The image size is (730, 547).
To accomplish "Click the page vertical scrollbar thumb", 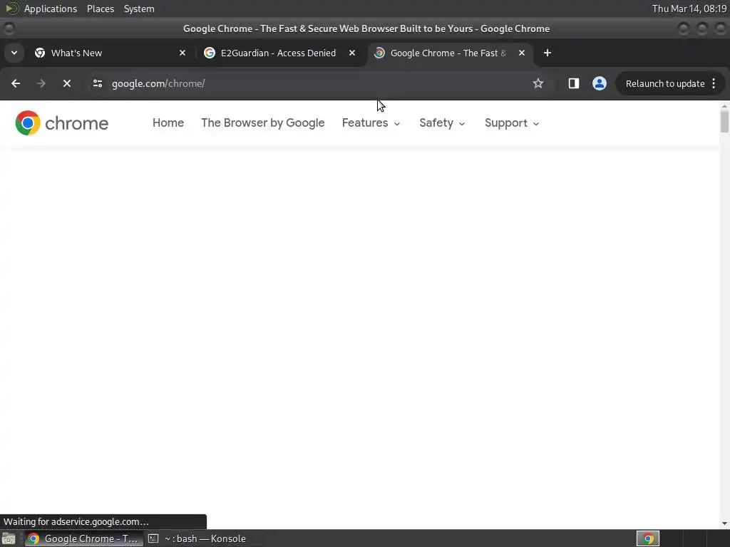I will point(724,122).
